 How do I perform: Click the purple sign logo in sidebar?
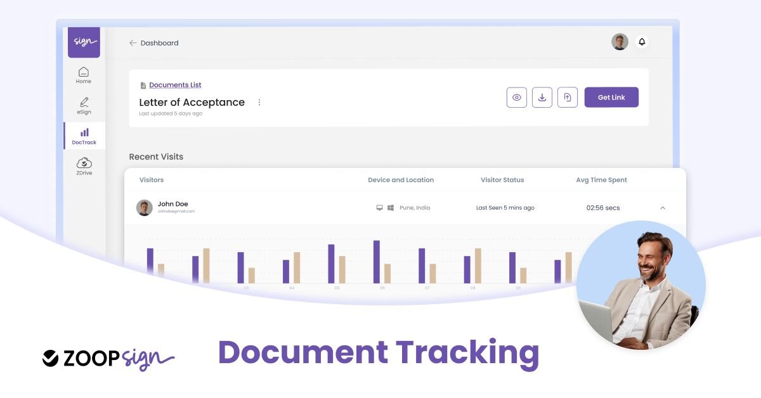[84, 42]
